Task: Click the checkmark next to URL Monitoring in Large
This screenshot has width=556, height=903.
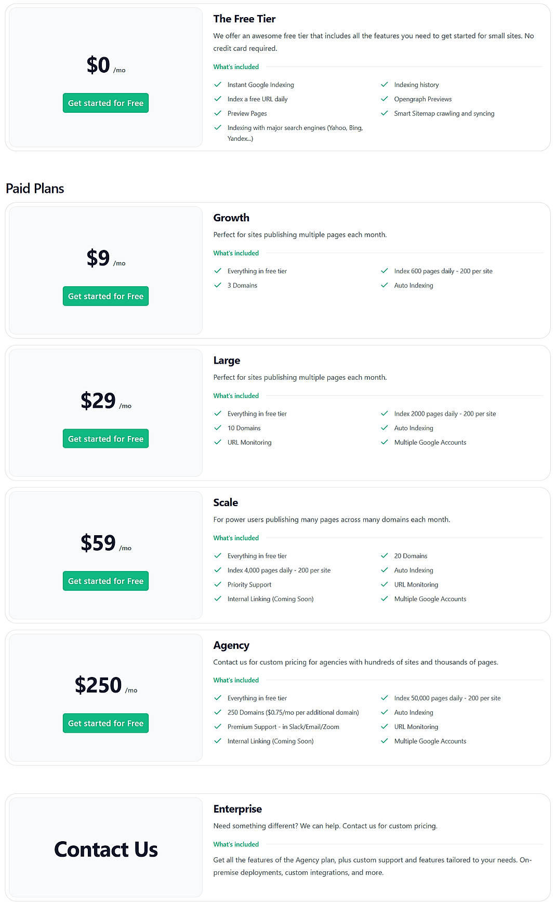Action: point(218,442)
